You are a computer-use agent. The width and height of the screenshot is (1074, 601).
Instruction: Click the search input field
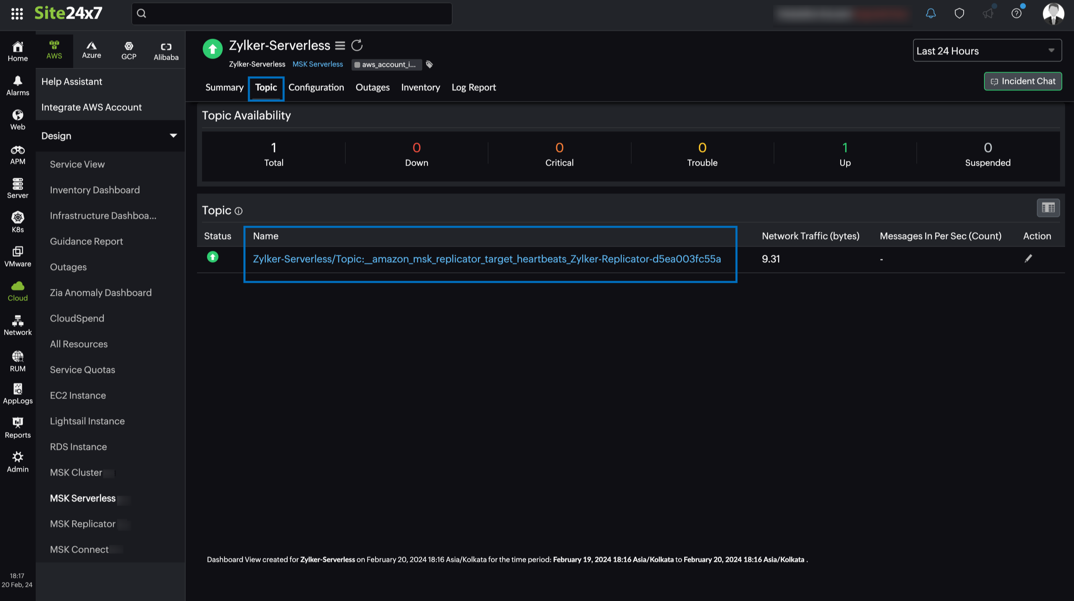click(x=291, y=12)
